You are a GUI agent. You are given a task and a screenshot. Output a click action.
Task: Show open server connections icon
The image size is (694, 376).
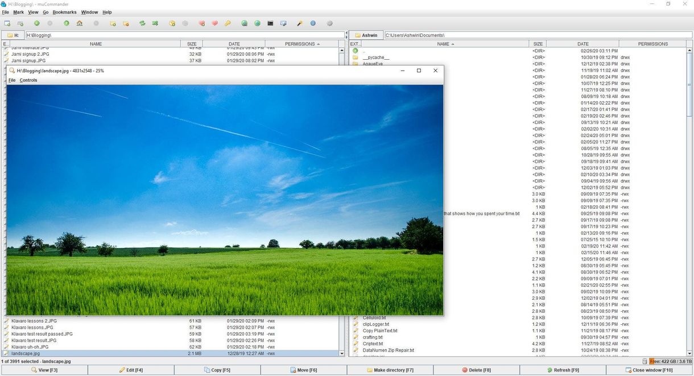257,23
